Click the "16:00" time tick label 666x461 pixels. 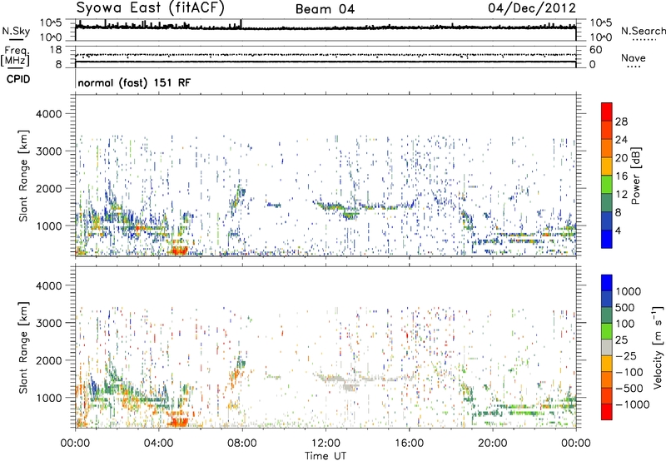(x=409, y=444)
